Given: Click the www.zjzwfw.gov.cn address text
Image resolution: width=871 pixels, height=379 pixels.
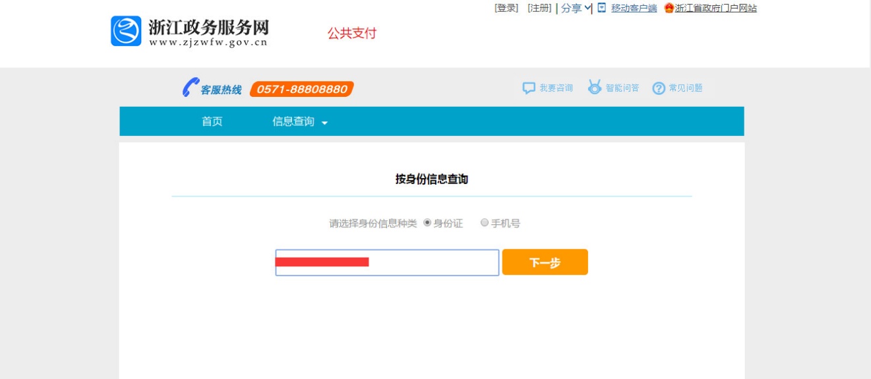Looking at the screenshot, I should tap(208, 43).
